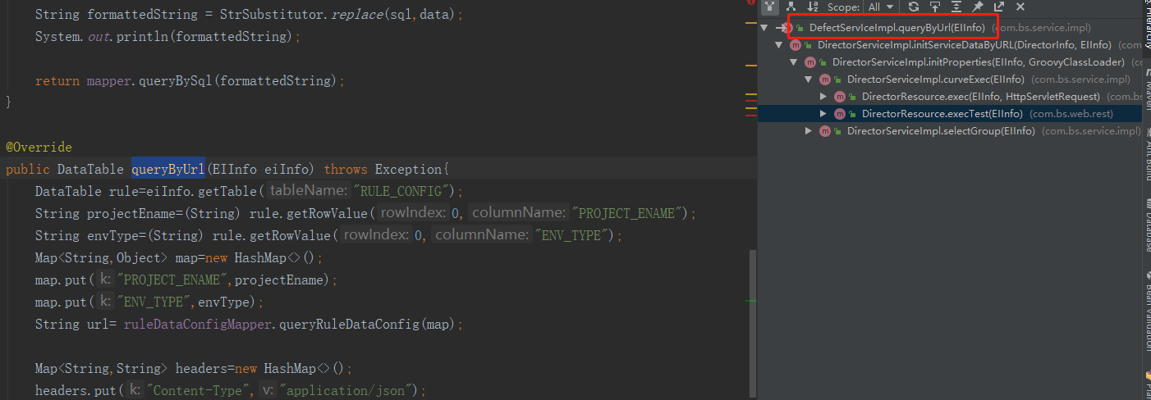
Task: Click method icon of execTest row
Action: pos(839,114)
